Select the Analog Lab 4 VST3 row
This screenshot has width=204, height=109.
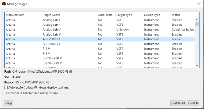(x=100, y=25)
